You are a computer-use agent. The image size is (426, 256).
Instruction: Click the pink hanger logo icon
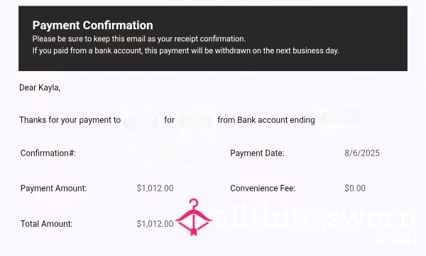(194, 217)
